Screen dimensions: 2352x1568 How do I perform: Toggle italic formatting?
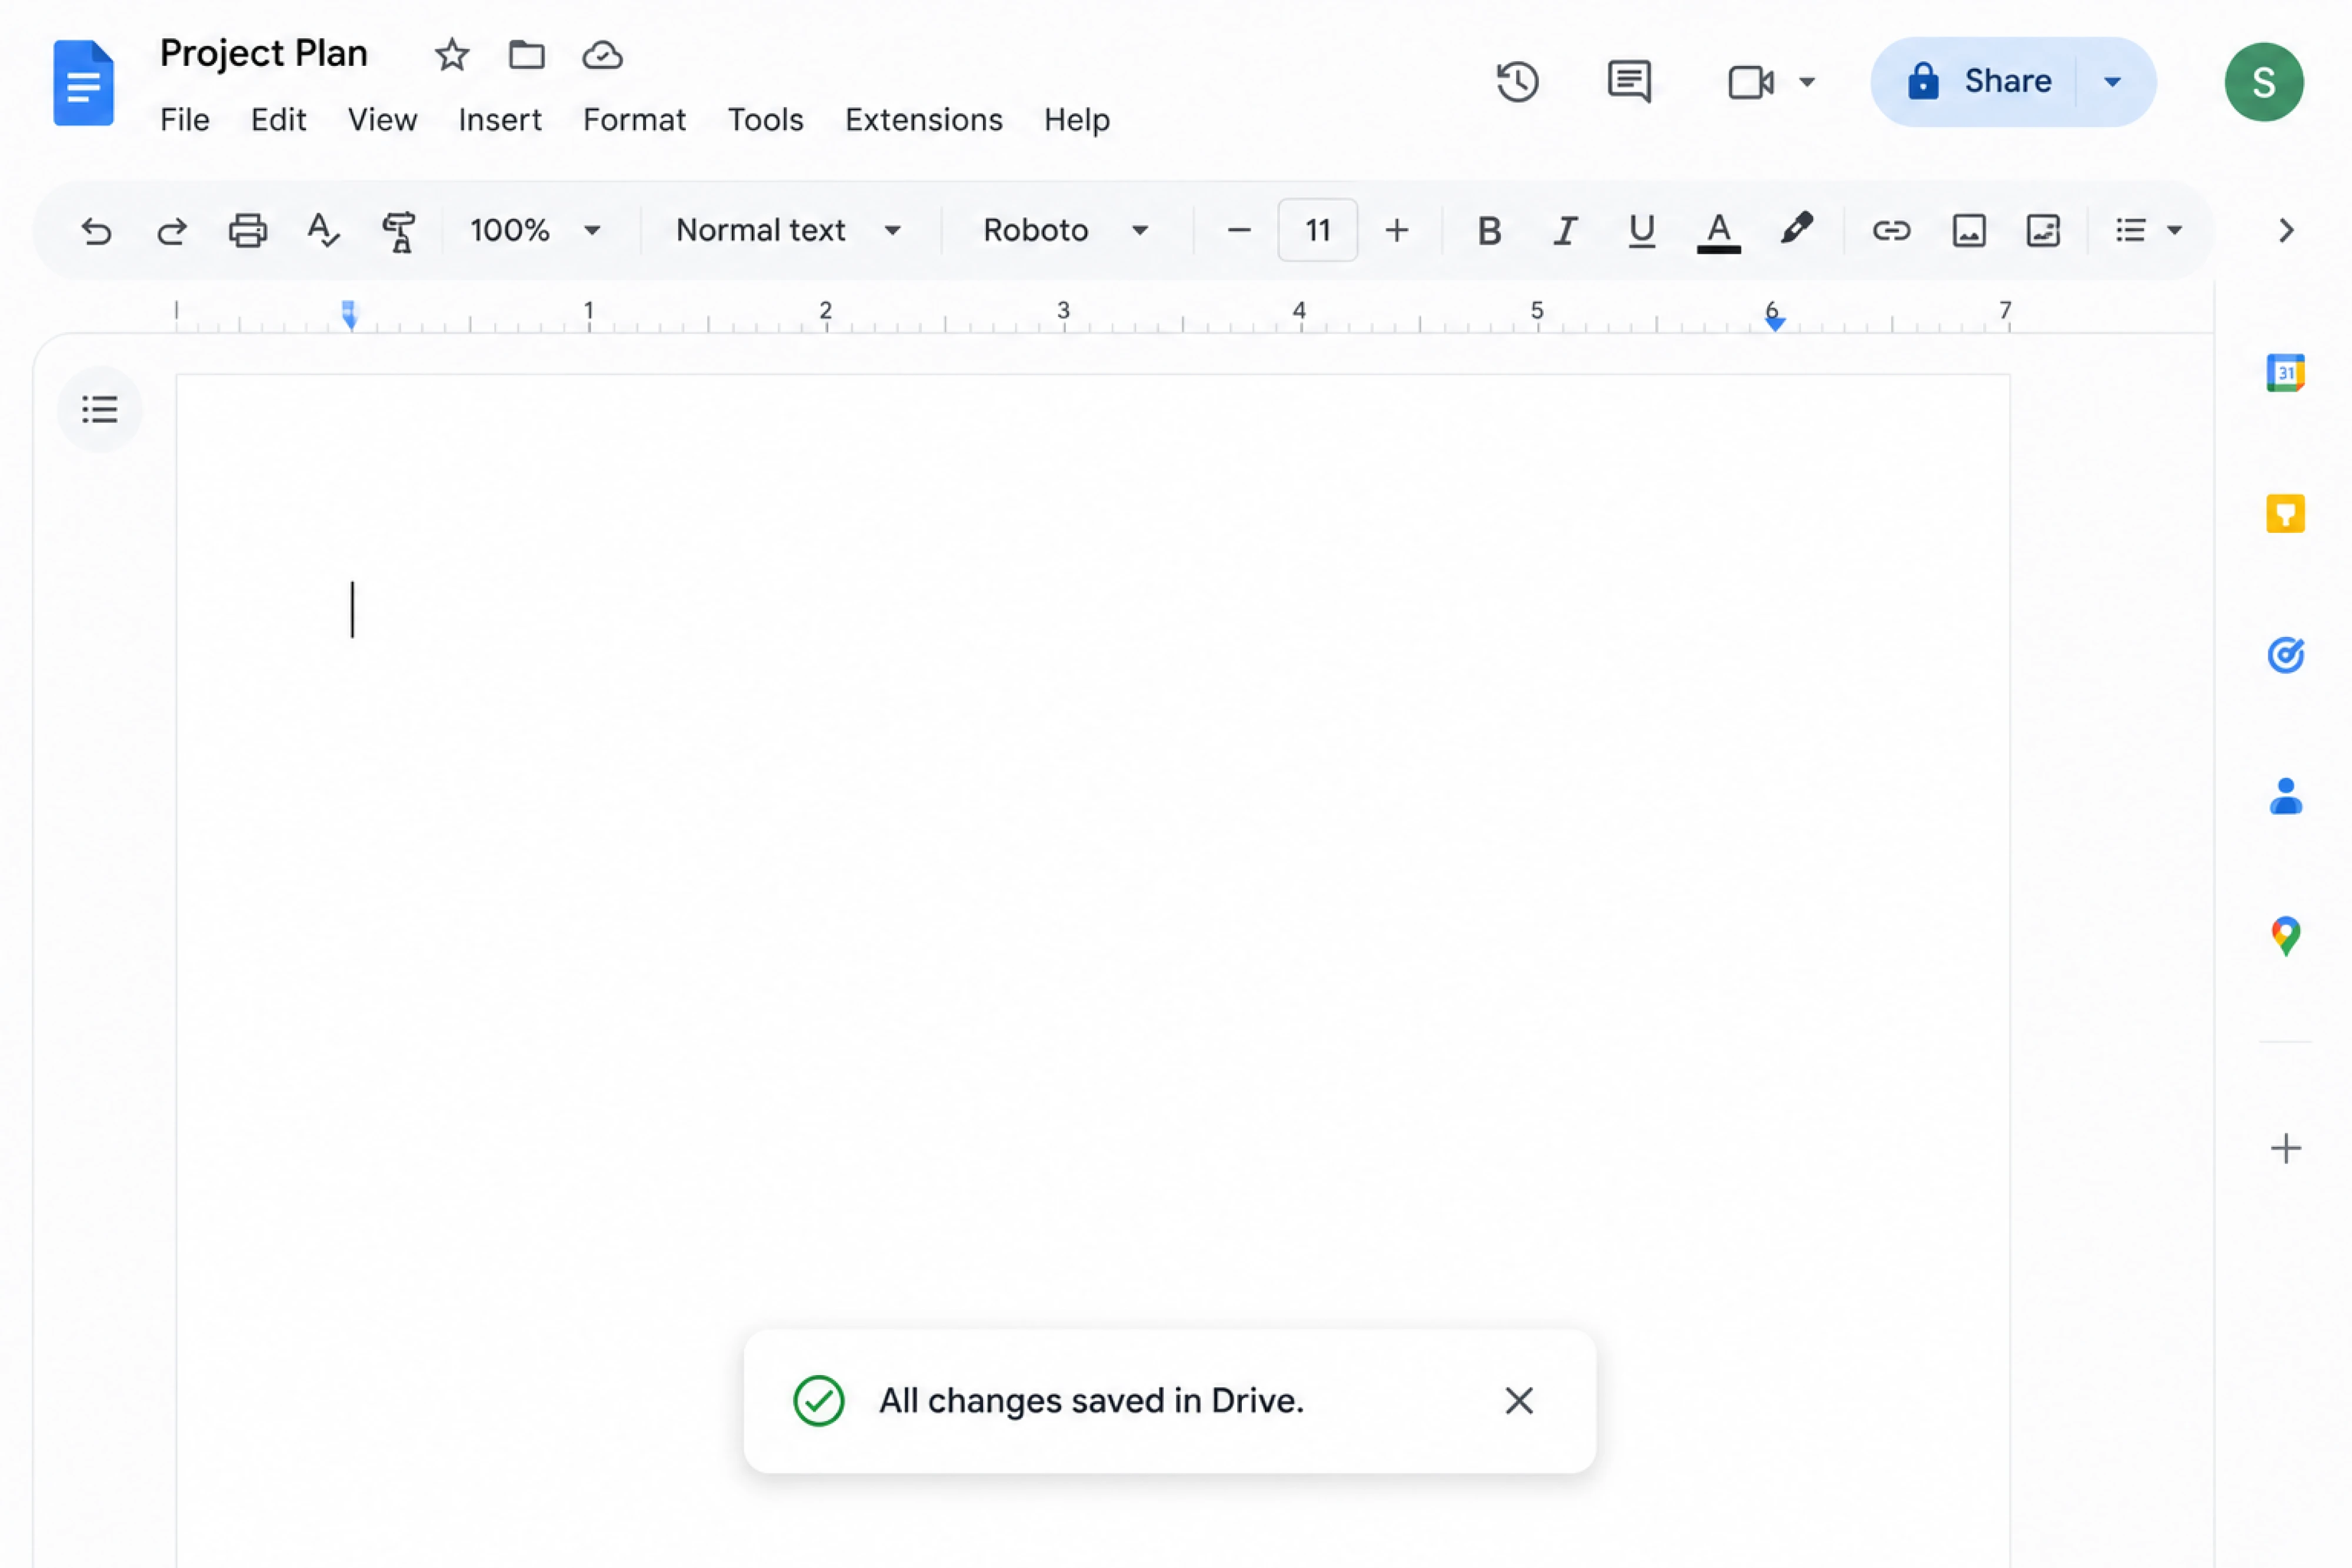tap(1565, 231)
